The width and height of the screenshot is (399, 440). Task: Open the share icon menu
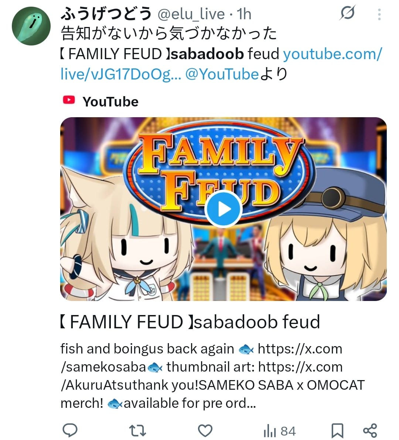tap(370, 430)
